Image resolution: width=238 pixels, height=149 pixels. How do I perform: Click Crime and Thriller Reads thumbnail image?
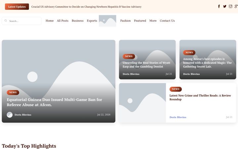[142, 103]
